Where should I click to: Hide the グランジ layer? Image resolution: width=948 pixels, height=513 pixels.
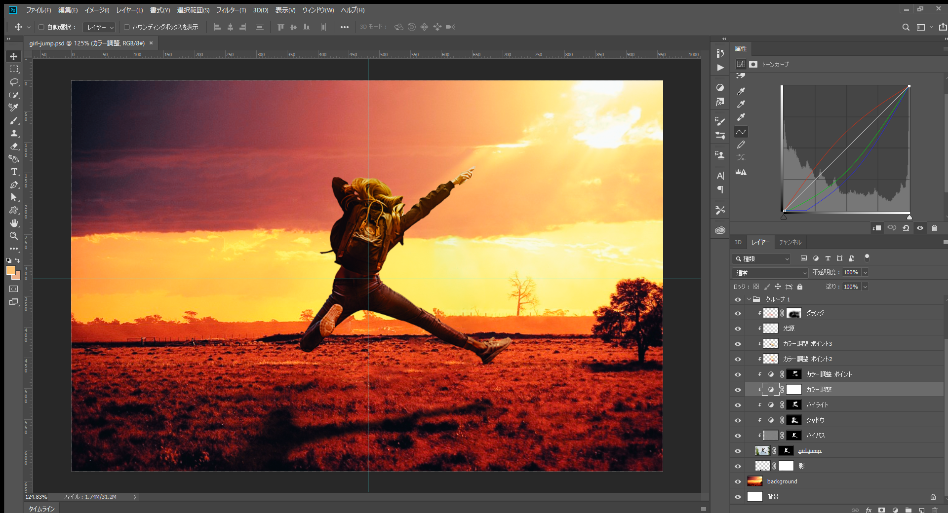point(738,313)
